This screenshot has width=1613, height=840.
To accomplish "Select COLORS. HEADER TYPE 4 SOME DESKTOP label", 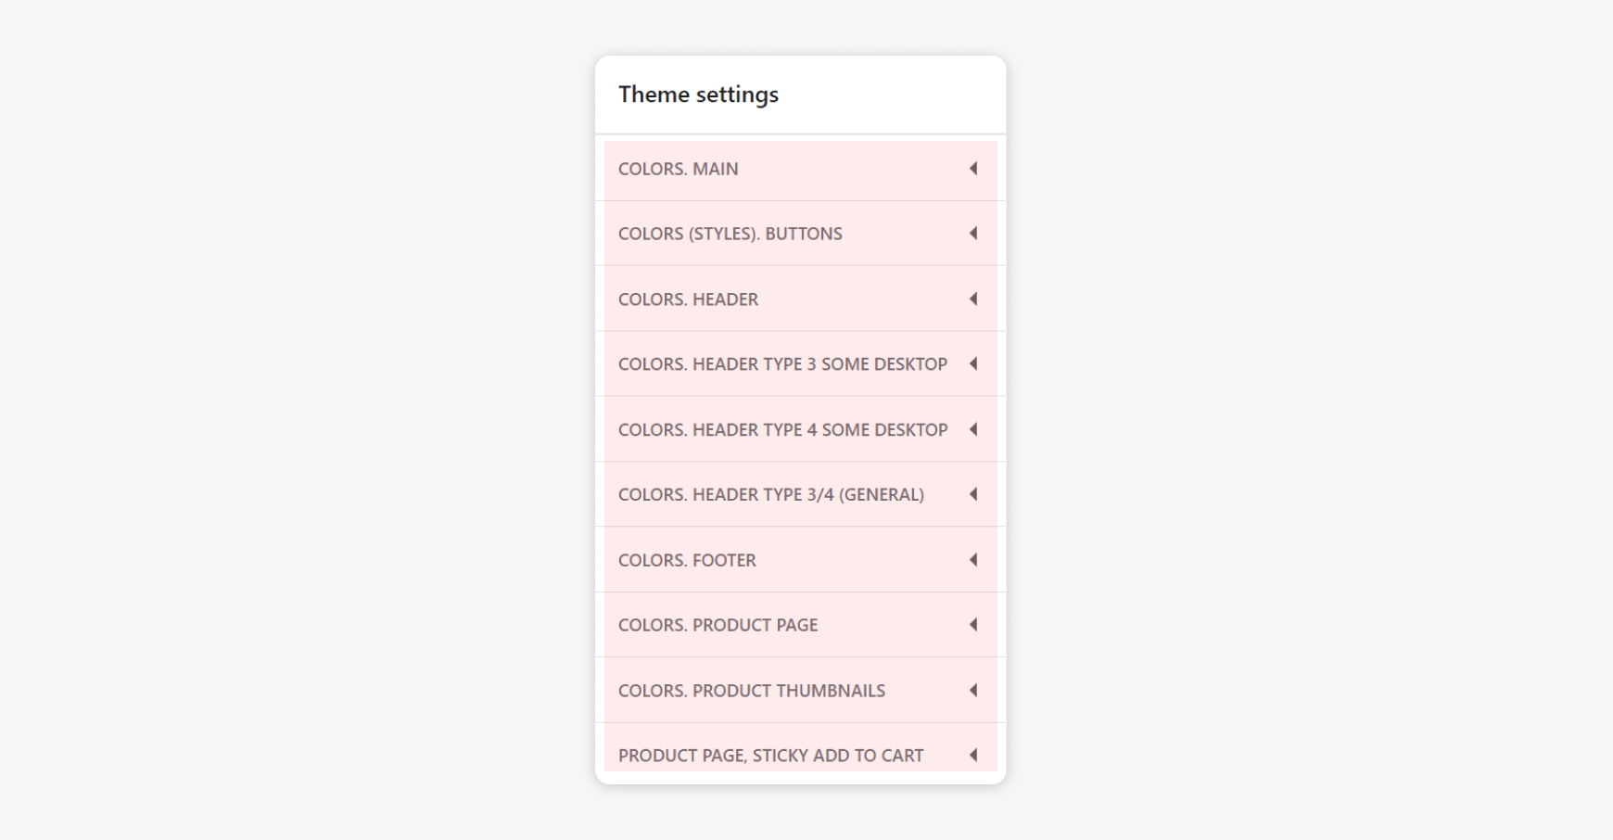I will (782, 430).
